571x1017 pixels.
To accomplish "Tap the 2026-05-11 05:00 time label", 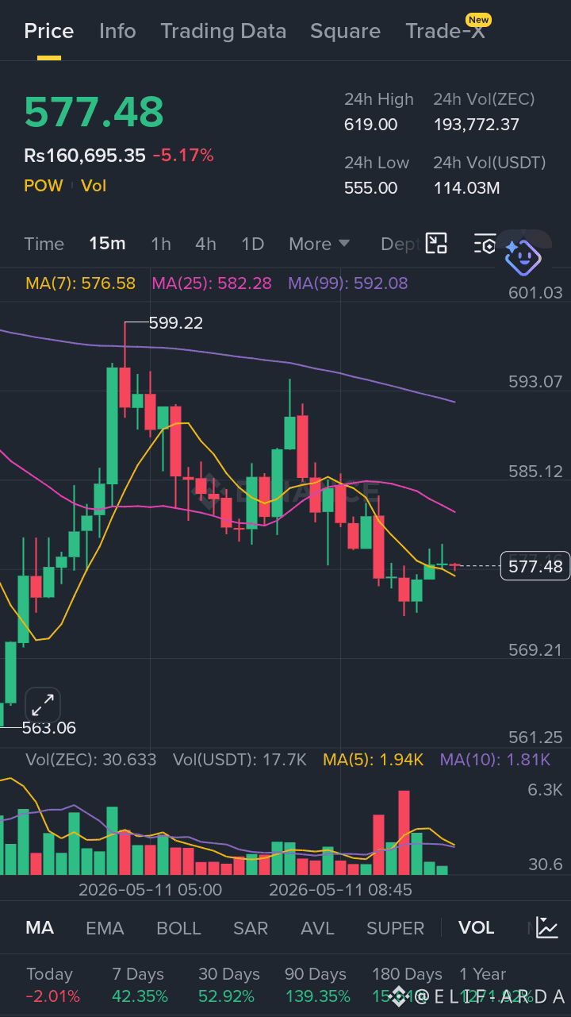I will click(150, 890).
